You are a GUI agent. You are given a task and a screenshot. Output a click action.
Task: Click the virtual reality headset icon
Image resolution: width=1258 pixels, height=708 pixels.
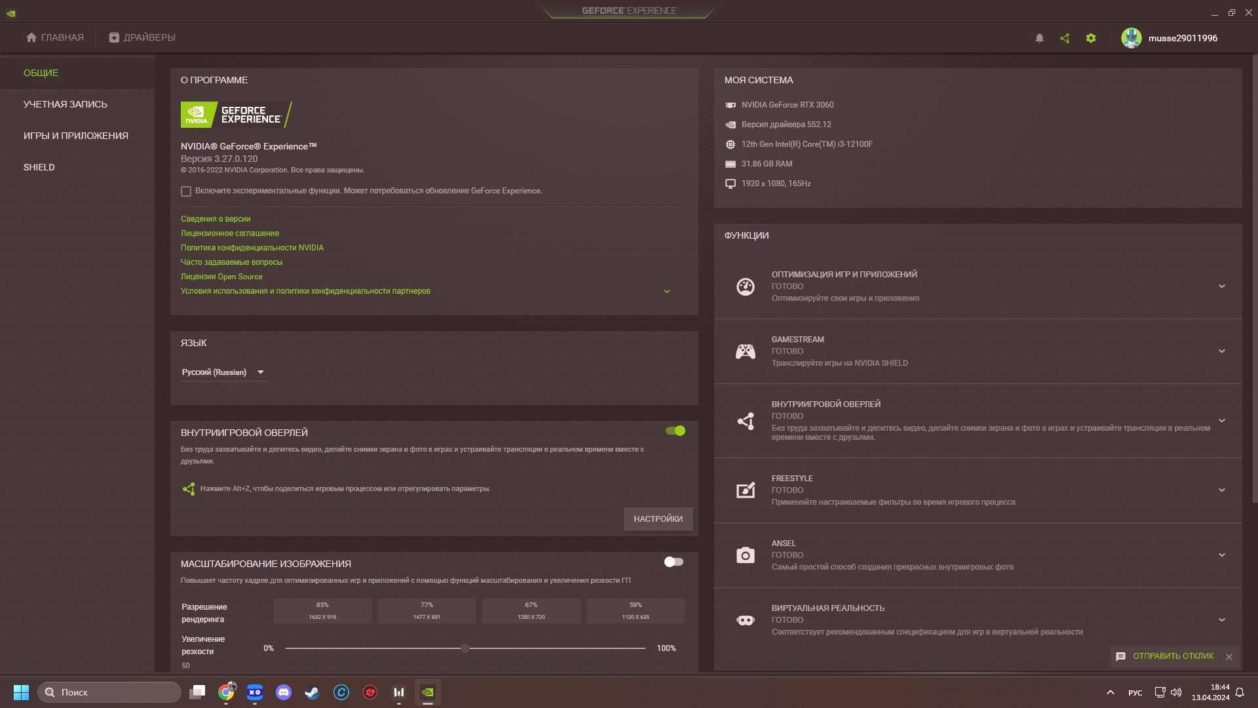(x=746, y=620)
